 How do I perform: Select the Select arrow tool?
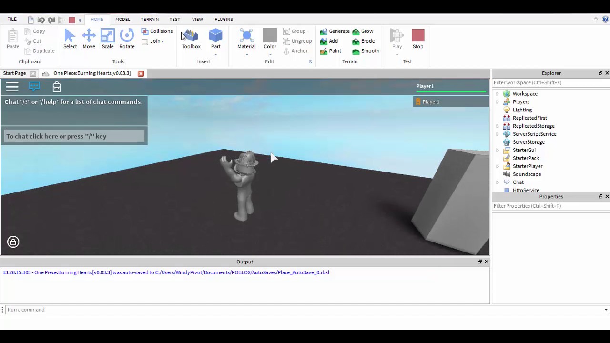(x=70, y=39)
